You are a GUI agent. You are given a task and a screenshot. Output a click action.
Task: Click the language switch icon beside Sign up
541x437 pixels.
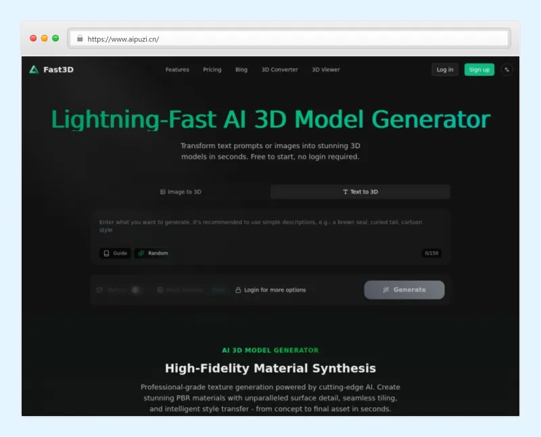pos(507,70)
